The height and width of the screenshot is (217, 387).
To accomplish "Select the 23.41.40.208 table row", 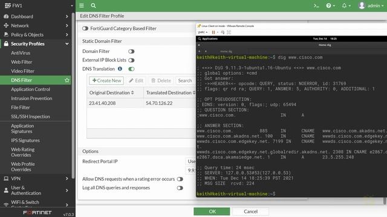I will [x=141, y=103].
